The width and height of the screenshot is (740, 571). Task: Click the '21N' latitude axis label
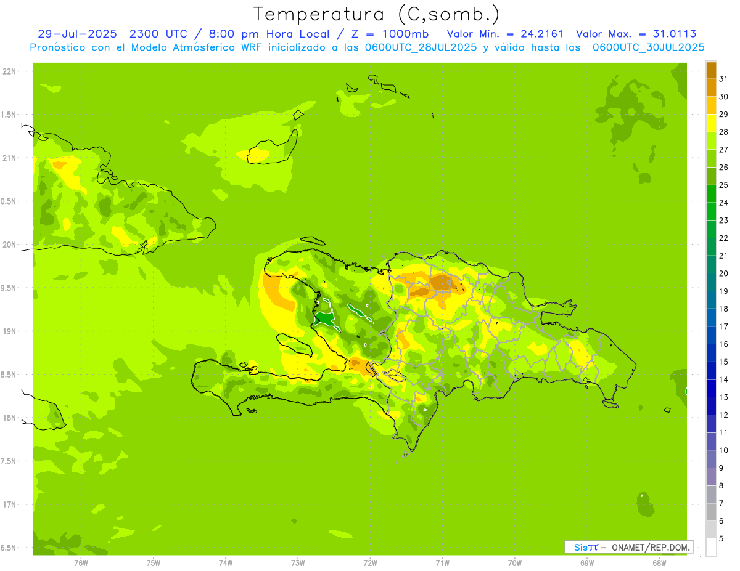9,158
